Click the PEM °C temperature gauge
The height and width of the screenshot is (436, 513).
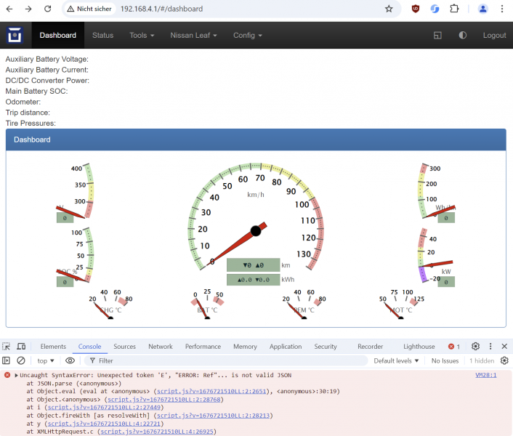(x=304, y=304)
